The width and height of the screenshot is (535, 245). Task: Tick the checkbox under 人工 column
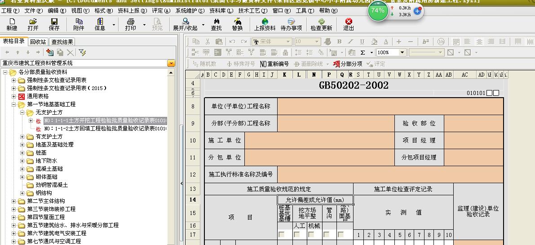pos(296,234)
